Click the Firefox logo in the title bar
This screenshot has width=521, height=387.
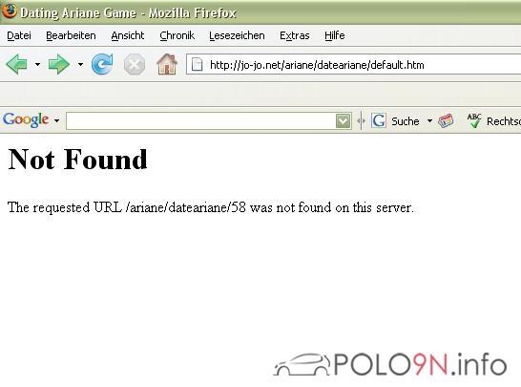tap(9, 10)
